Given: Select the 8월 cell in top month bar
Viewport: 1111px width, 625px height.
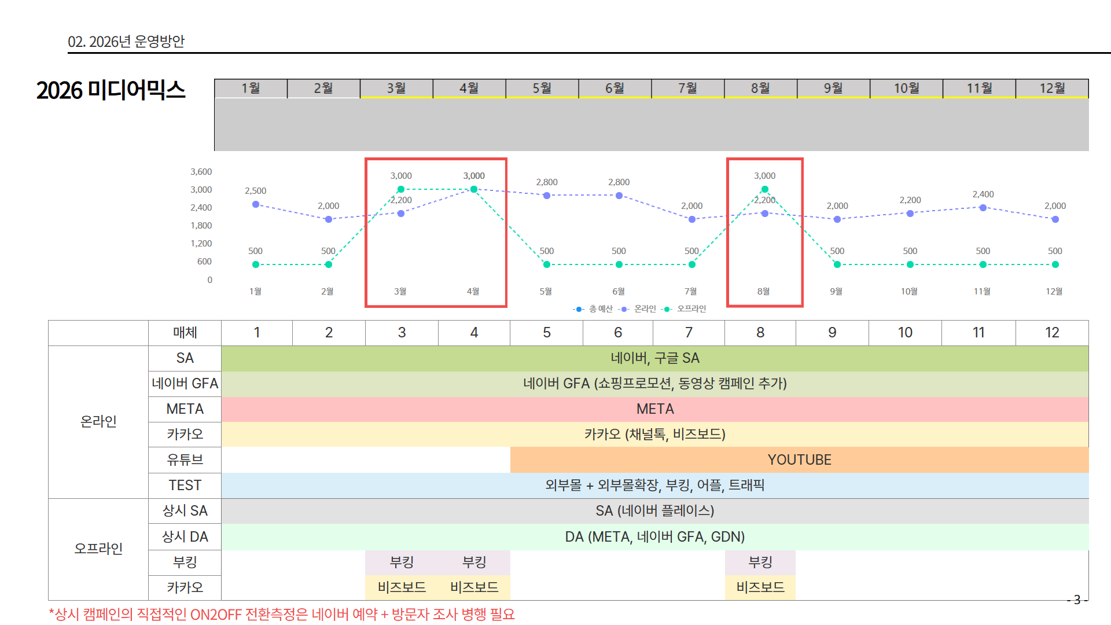Looking at the screenshot, I should [760, 88].
